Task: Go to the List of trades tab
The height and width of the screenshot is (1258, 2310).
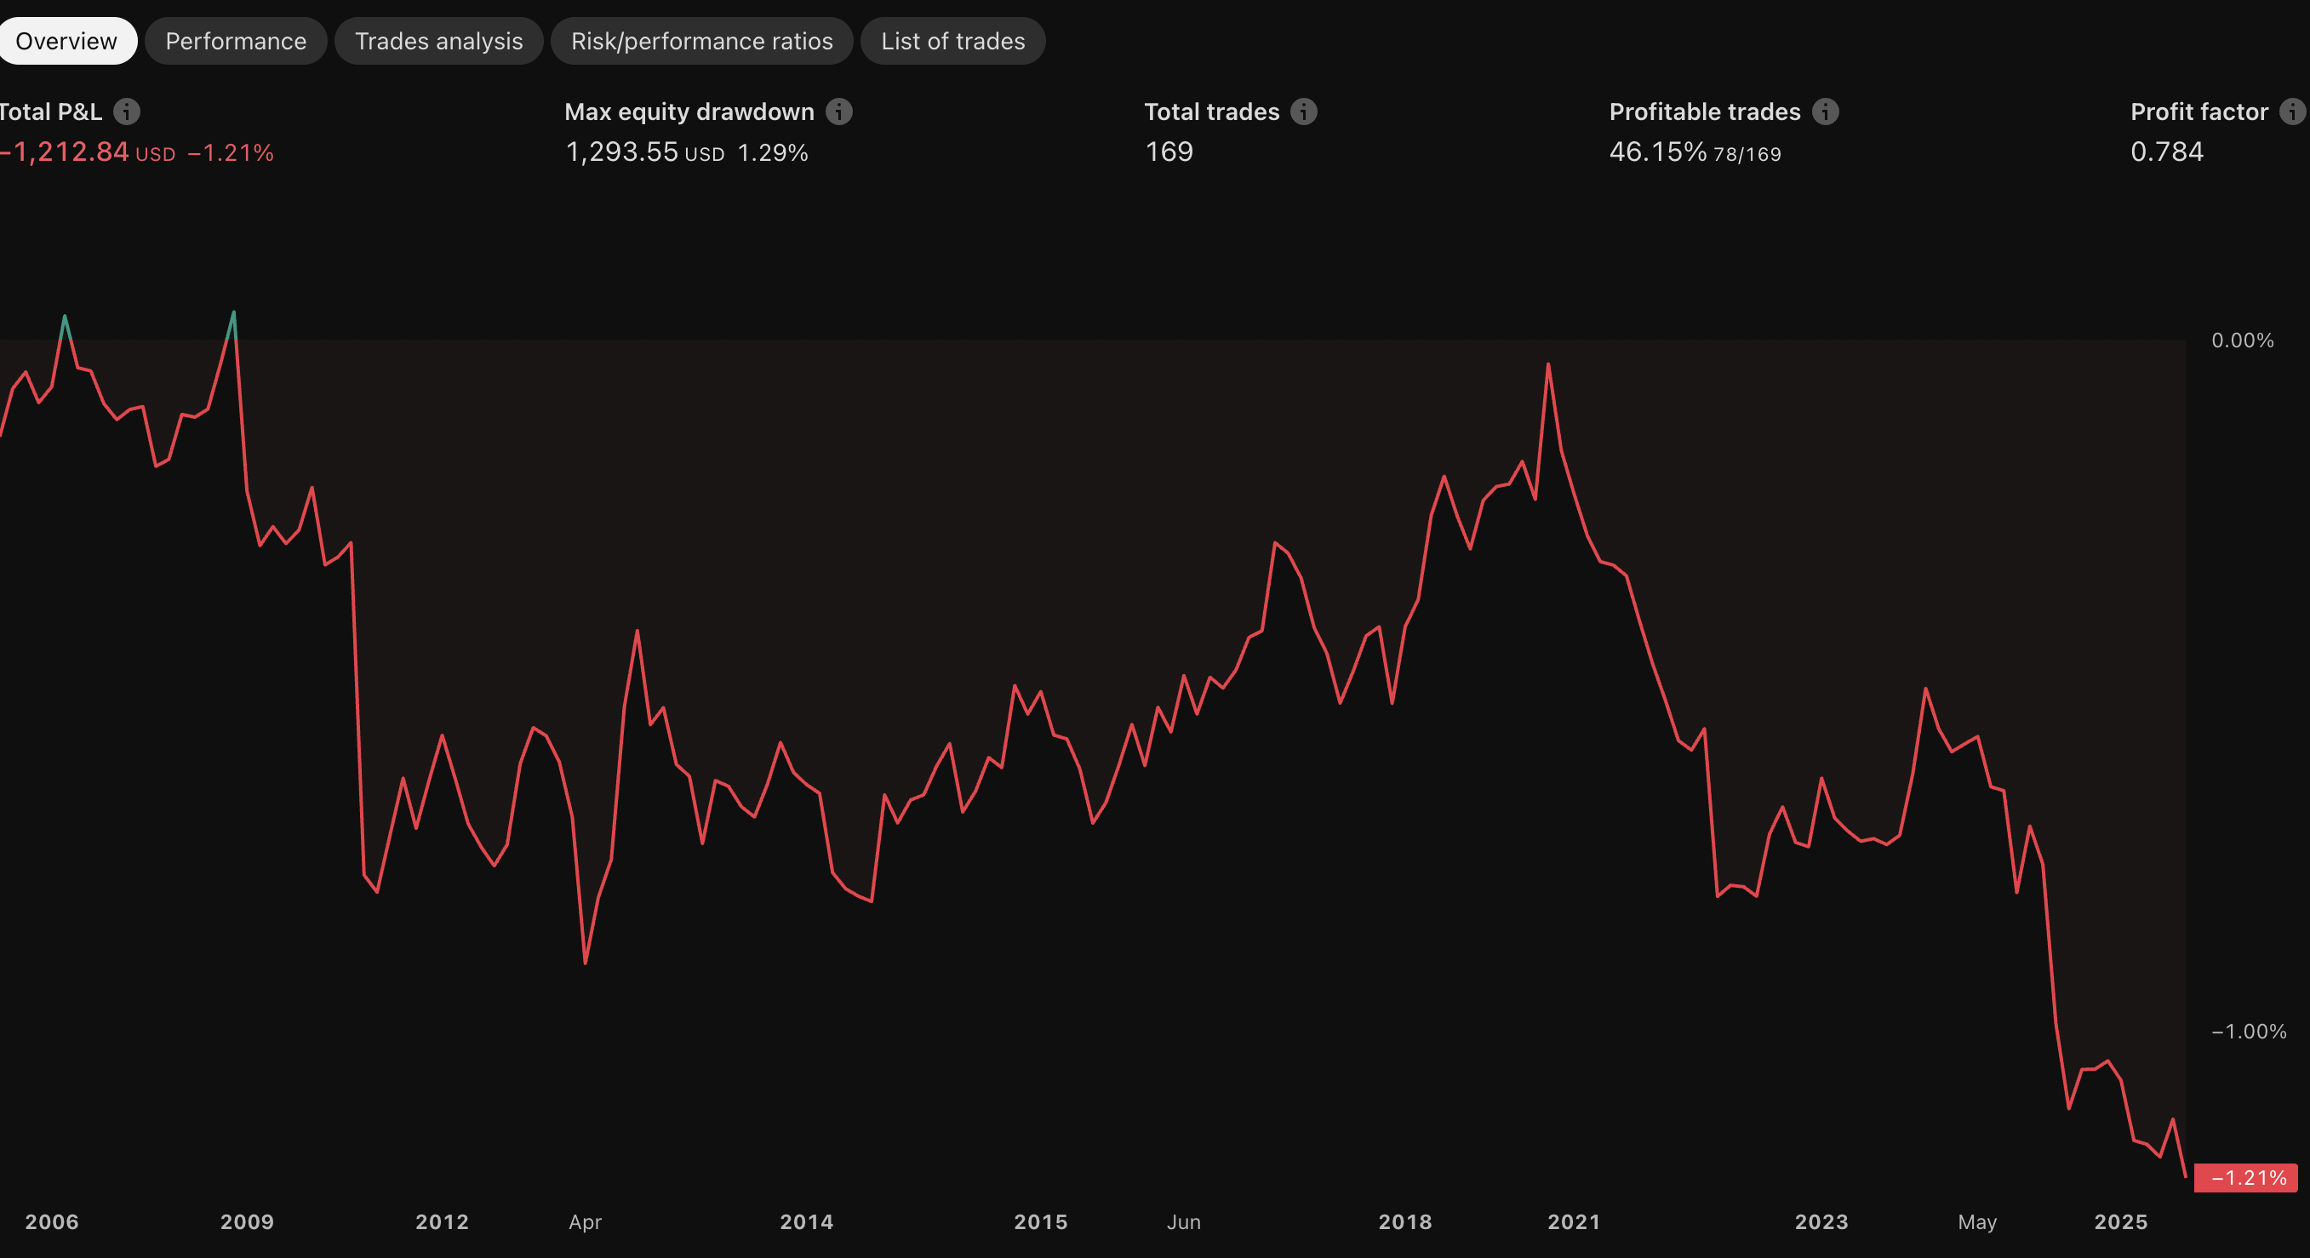Action: [952, 41]
